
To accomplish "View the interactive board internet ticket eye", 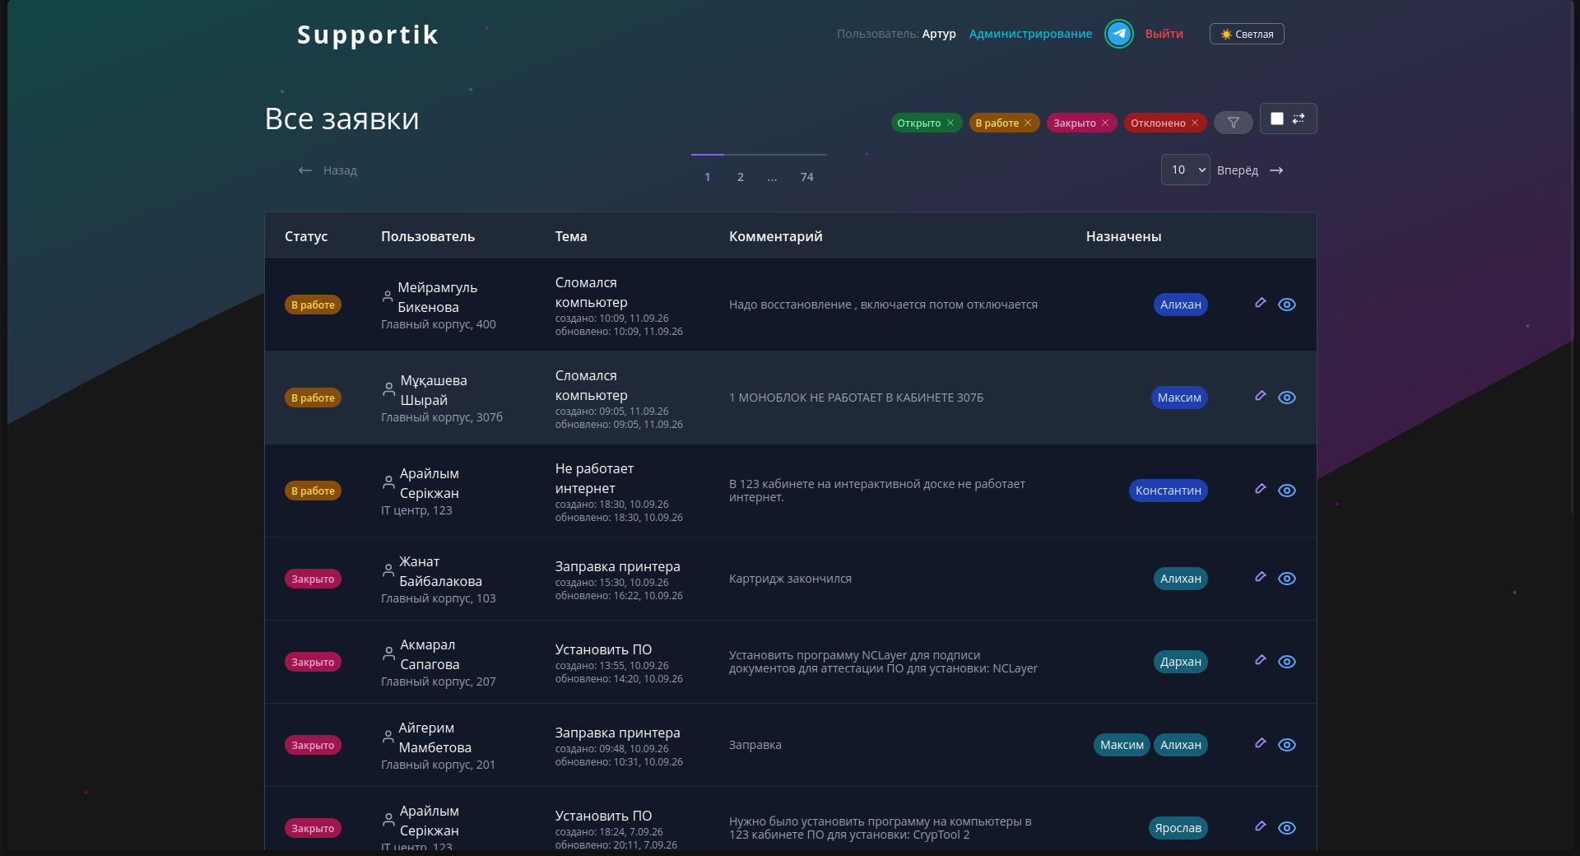I will (1287, 491).
